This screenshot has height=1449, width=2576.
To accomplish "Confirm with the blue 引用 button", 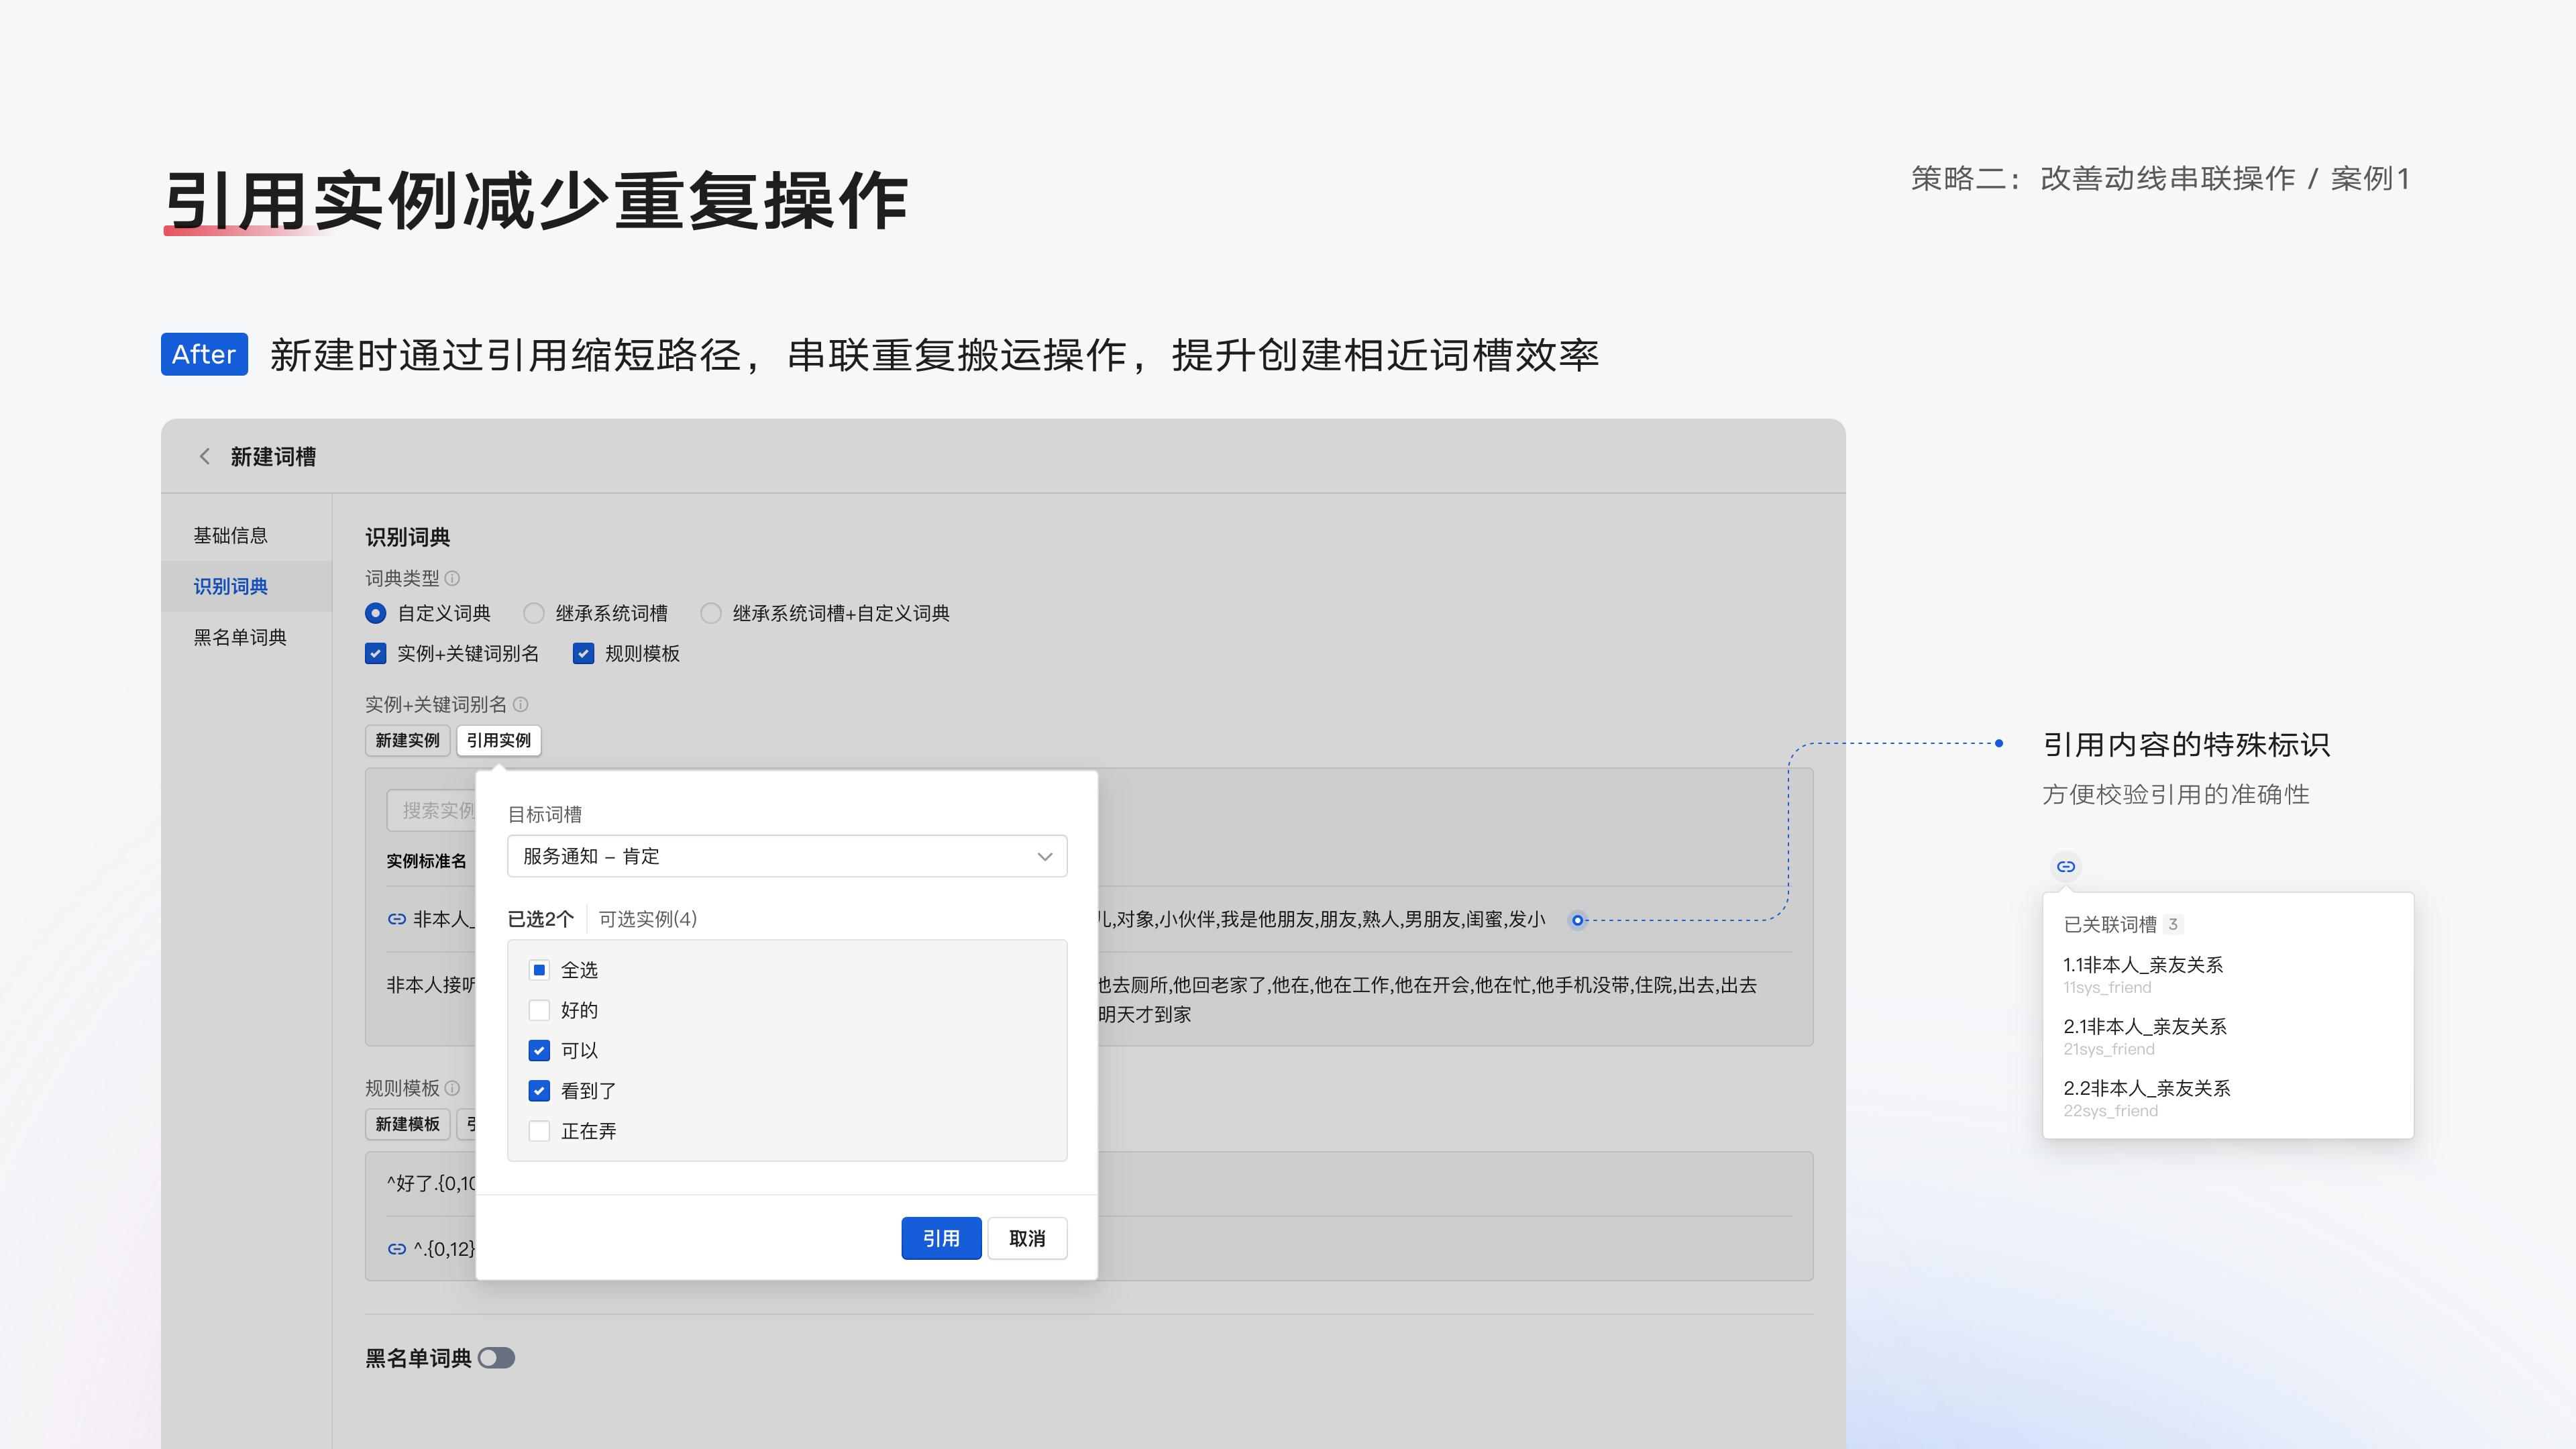I will click(941, 1238).
